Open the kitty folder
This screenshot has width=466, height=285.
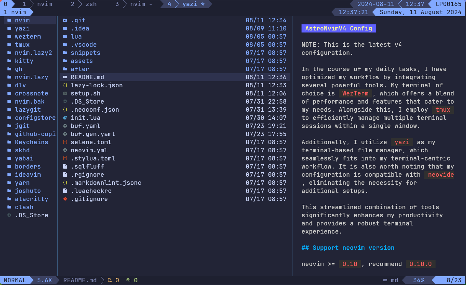click(x=24, y=61)
